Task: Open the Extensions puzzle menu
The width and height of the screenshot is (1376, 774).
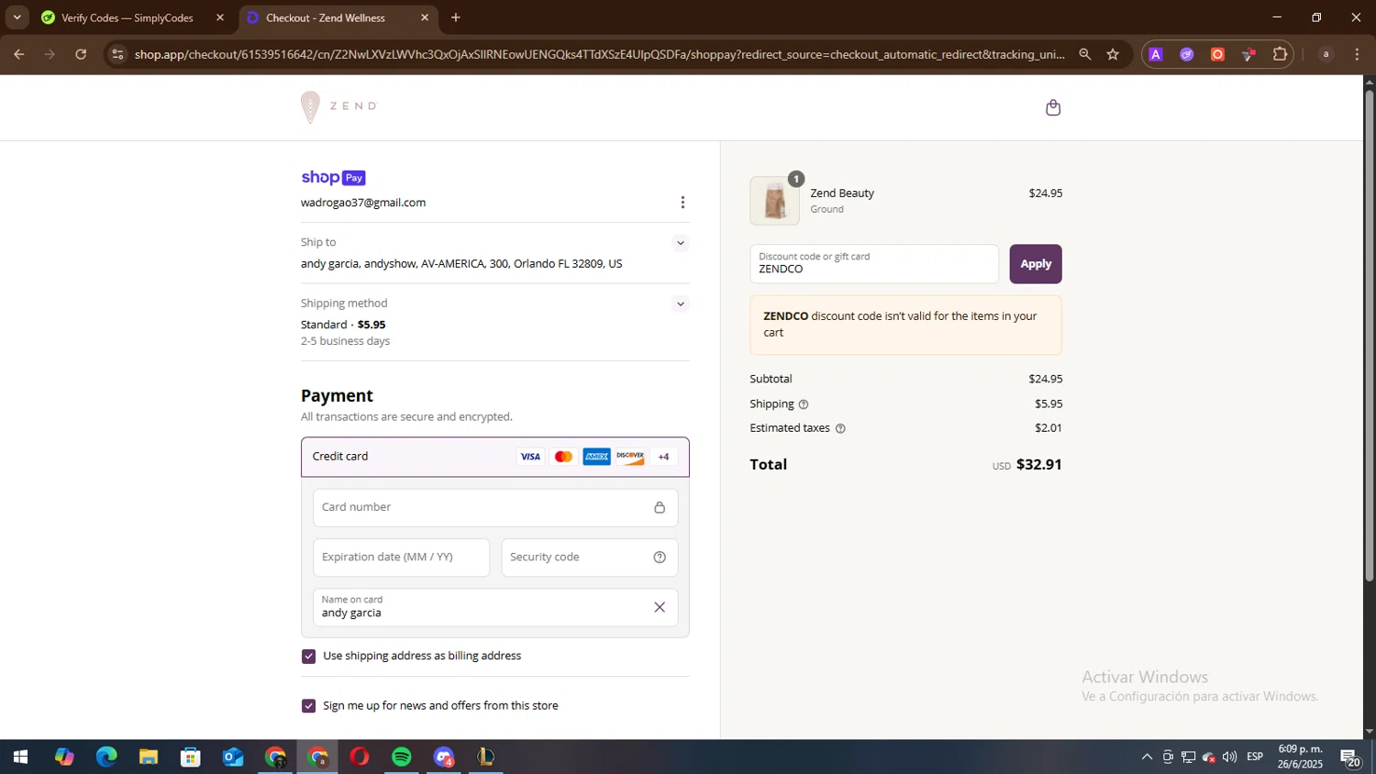Action: [x=1280, y=54]
